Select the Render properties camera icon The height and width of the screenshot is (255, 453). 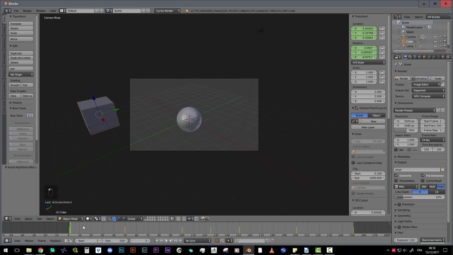pyautogui.click(x=406, y=57)
